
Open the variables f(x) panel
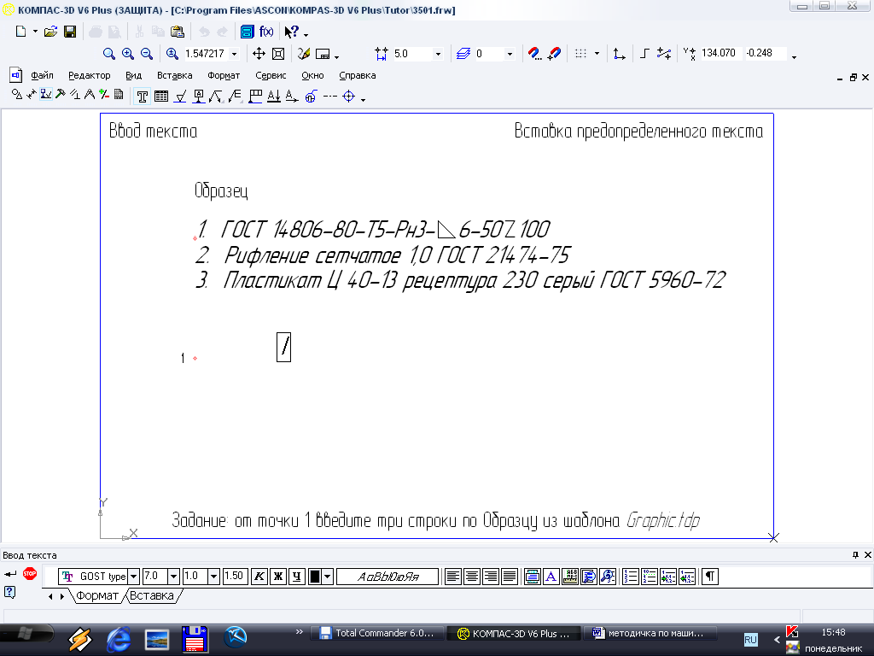(266, 32)
